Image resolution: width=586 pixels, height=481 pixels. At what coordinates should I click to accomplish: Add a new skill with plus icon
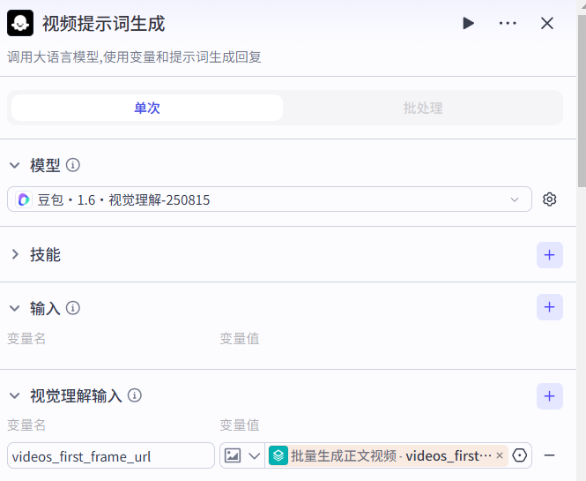tap(550, 255)
